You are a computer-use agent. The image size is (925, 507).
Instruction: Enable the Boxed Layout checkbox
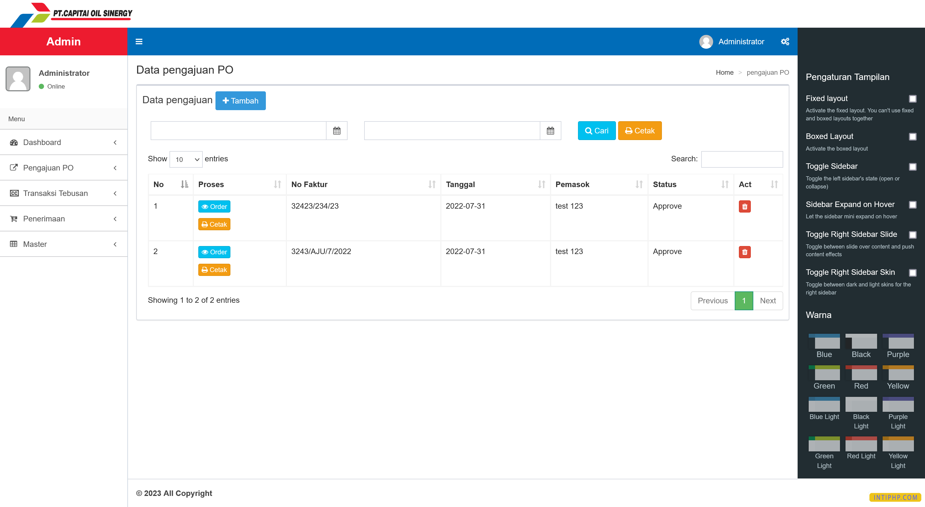[x=913, y=137]
